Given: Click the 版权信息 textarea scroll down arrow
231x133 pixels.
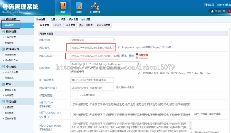Looking at the screenshot, I should point(139,69).
